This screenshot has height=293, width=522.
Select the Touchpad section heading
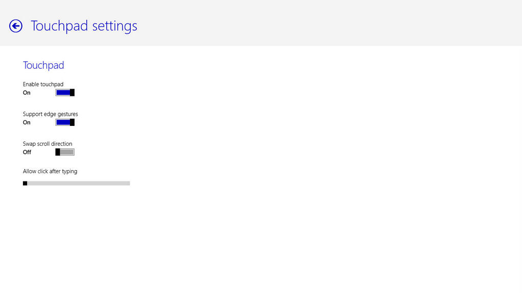click(x=43, y=65)
